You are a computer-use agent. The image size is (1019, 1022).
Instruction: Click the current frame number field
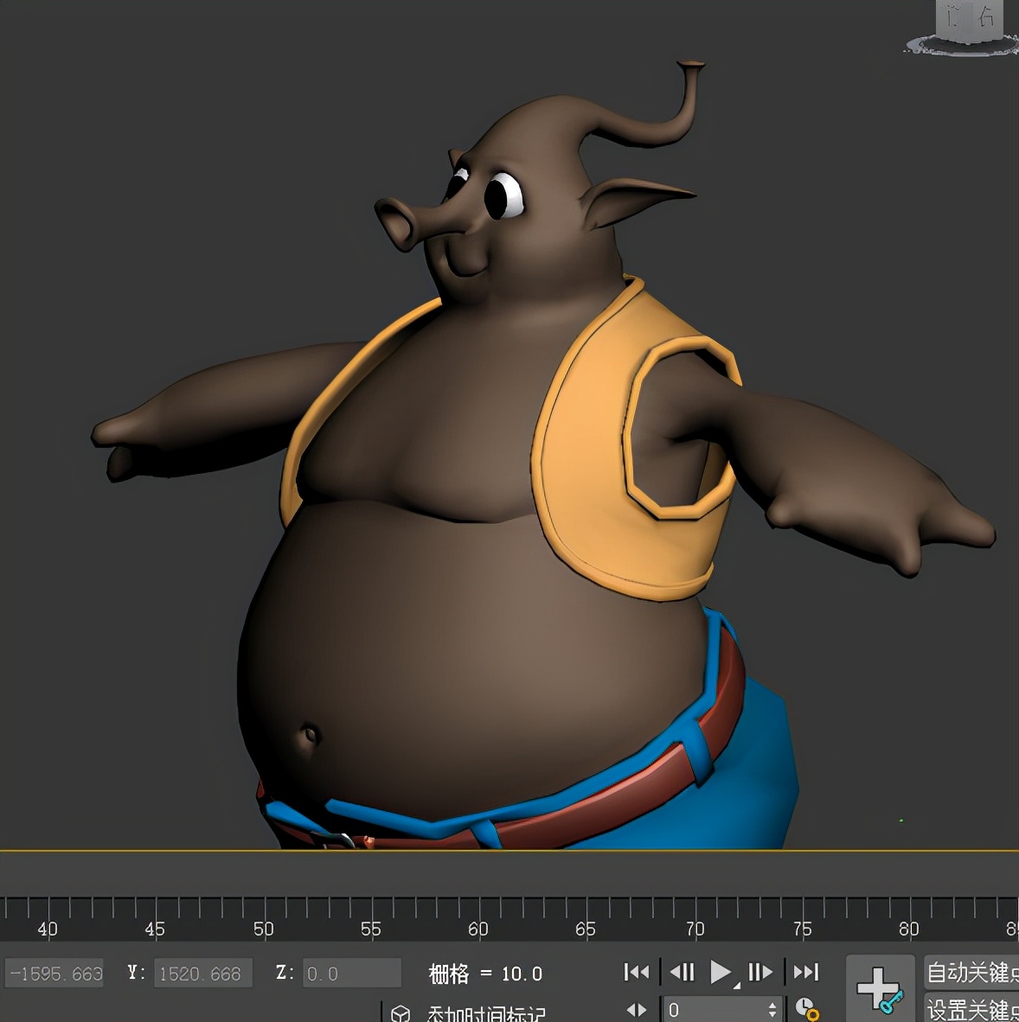click(x=714, y=1009)
